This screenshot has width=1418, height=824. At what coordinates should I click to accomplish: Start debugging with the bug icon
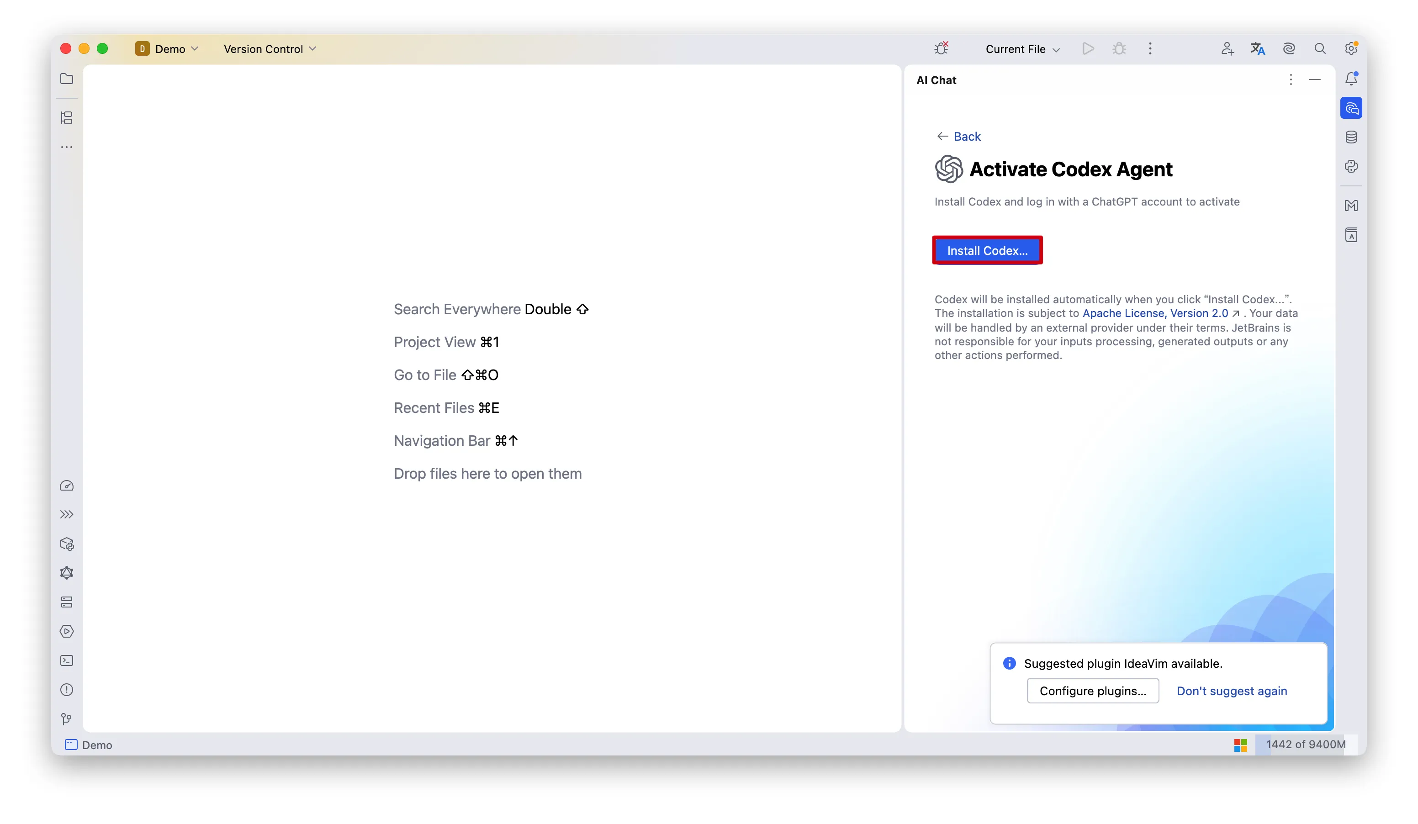coord(1119,49)
